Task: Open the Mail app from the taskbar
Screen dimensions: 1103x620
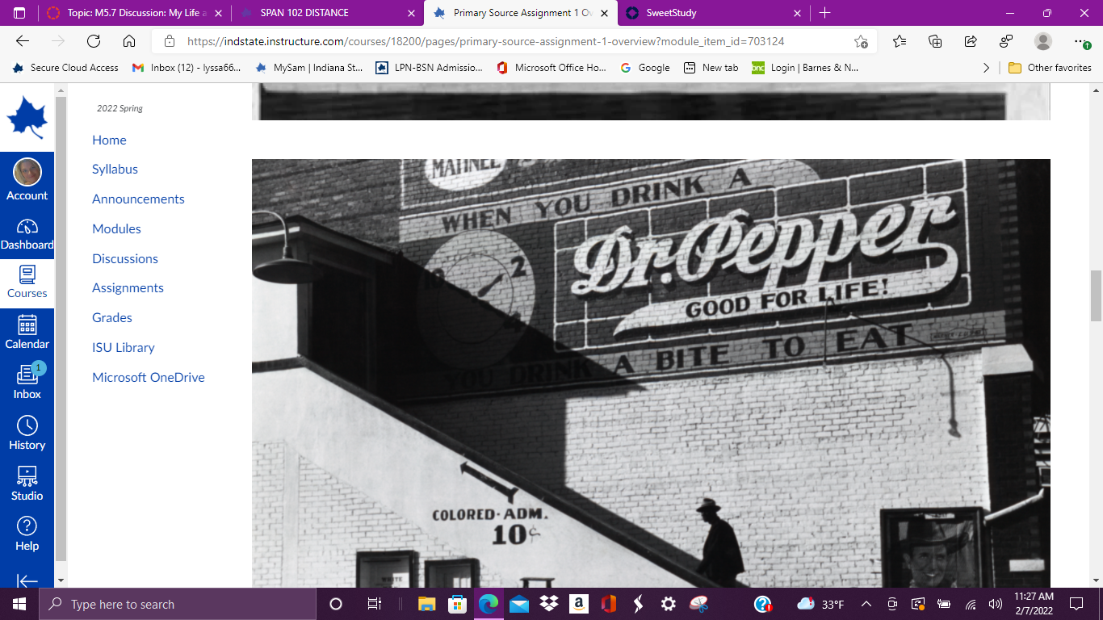Action: (519, 604)
